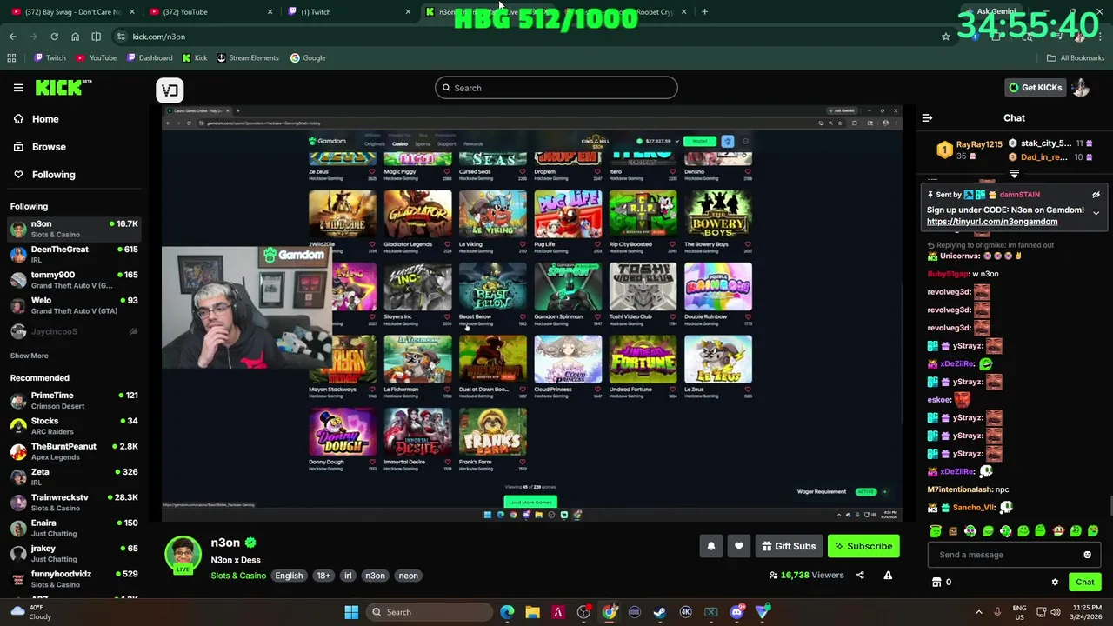Image resolution: width=1113 pixels, height=626 pixels.
Task: Open TheBurntPeanut recommended channel
Action: (74, 451)
